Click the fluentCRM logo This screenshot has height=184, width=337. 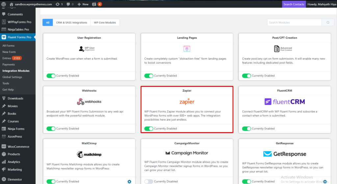click(285, 102)
